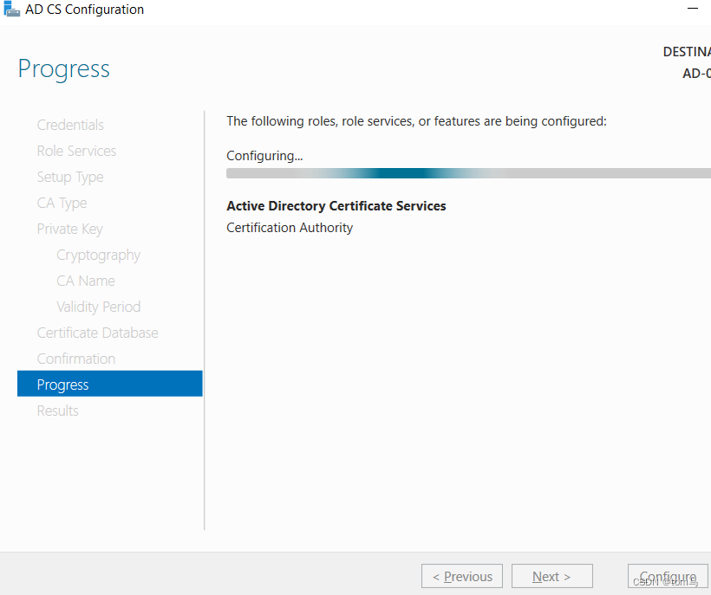Image resolution: width=711 pixels, height=595 pixels.
Task: Open the Private Key step
Action: (70, 230)
